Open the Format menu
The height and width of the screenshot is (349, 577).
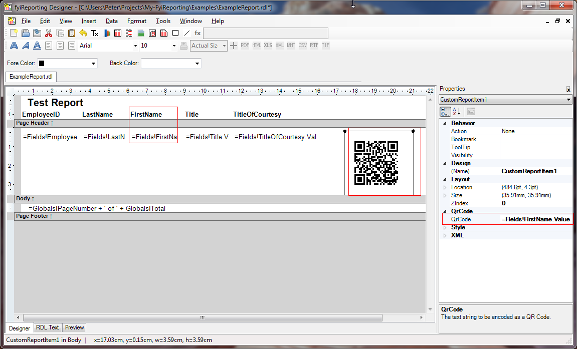136,21
